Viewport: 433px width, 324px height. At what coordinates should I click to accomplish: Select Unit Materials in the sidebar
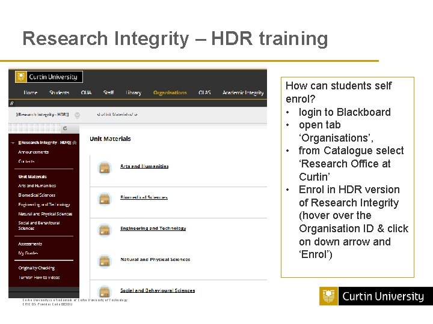(x=32, y=176)
